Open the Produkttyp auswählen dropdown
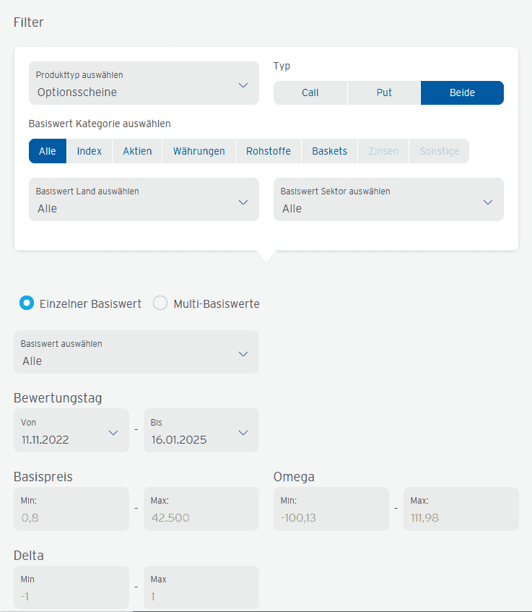Viewport: 532px width, 612px height. (x=144, y=83)
